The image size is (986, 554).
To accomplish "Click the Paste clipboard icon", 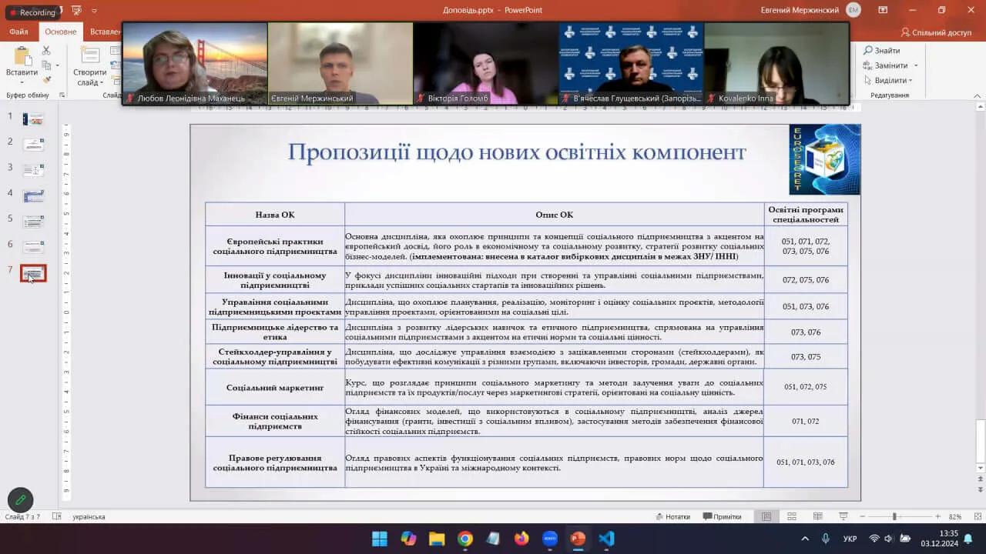I will coord(22,56).
